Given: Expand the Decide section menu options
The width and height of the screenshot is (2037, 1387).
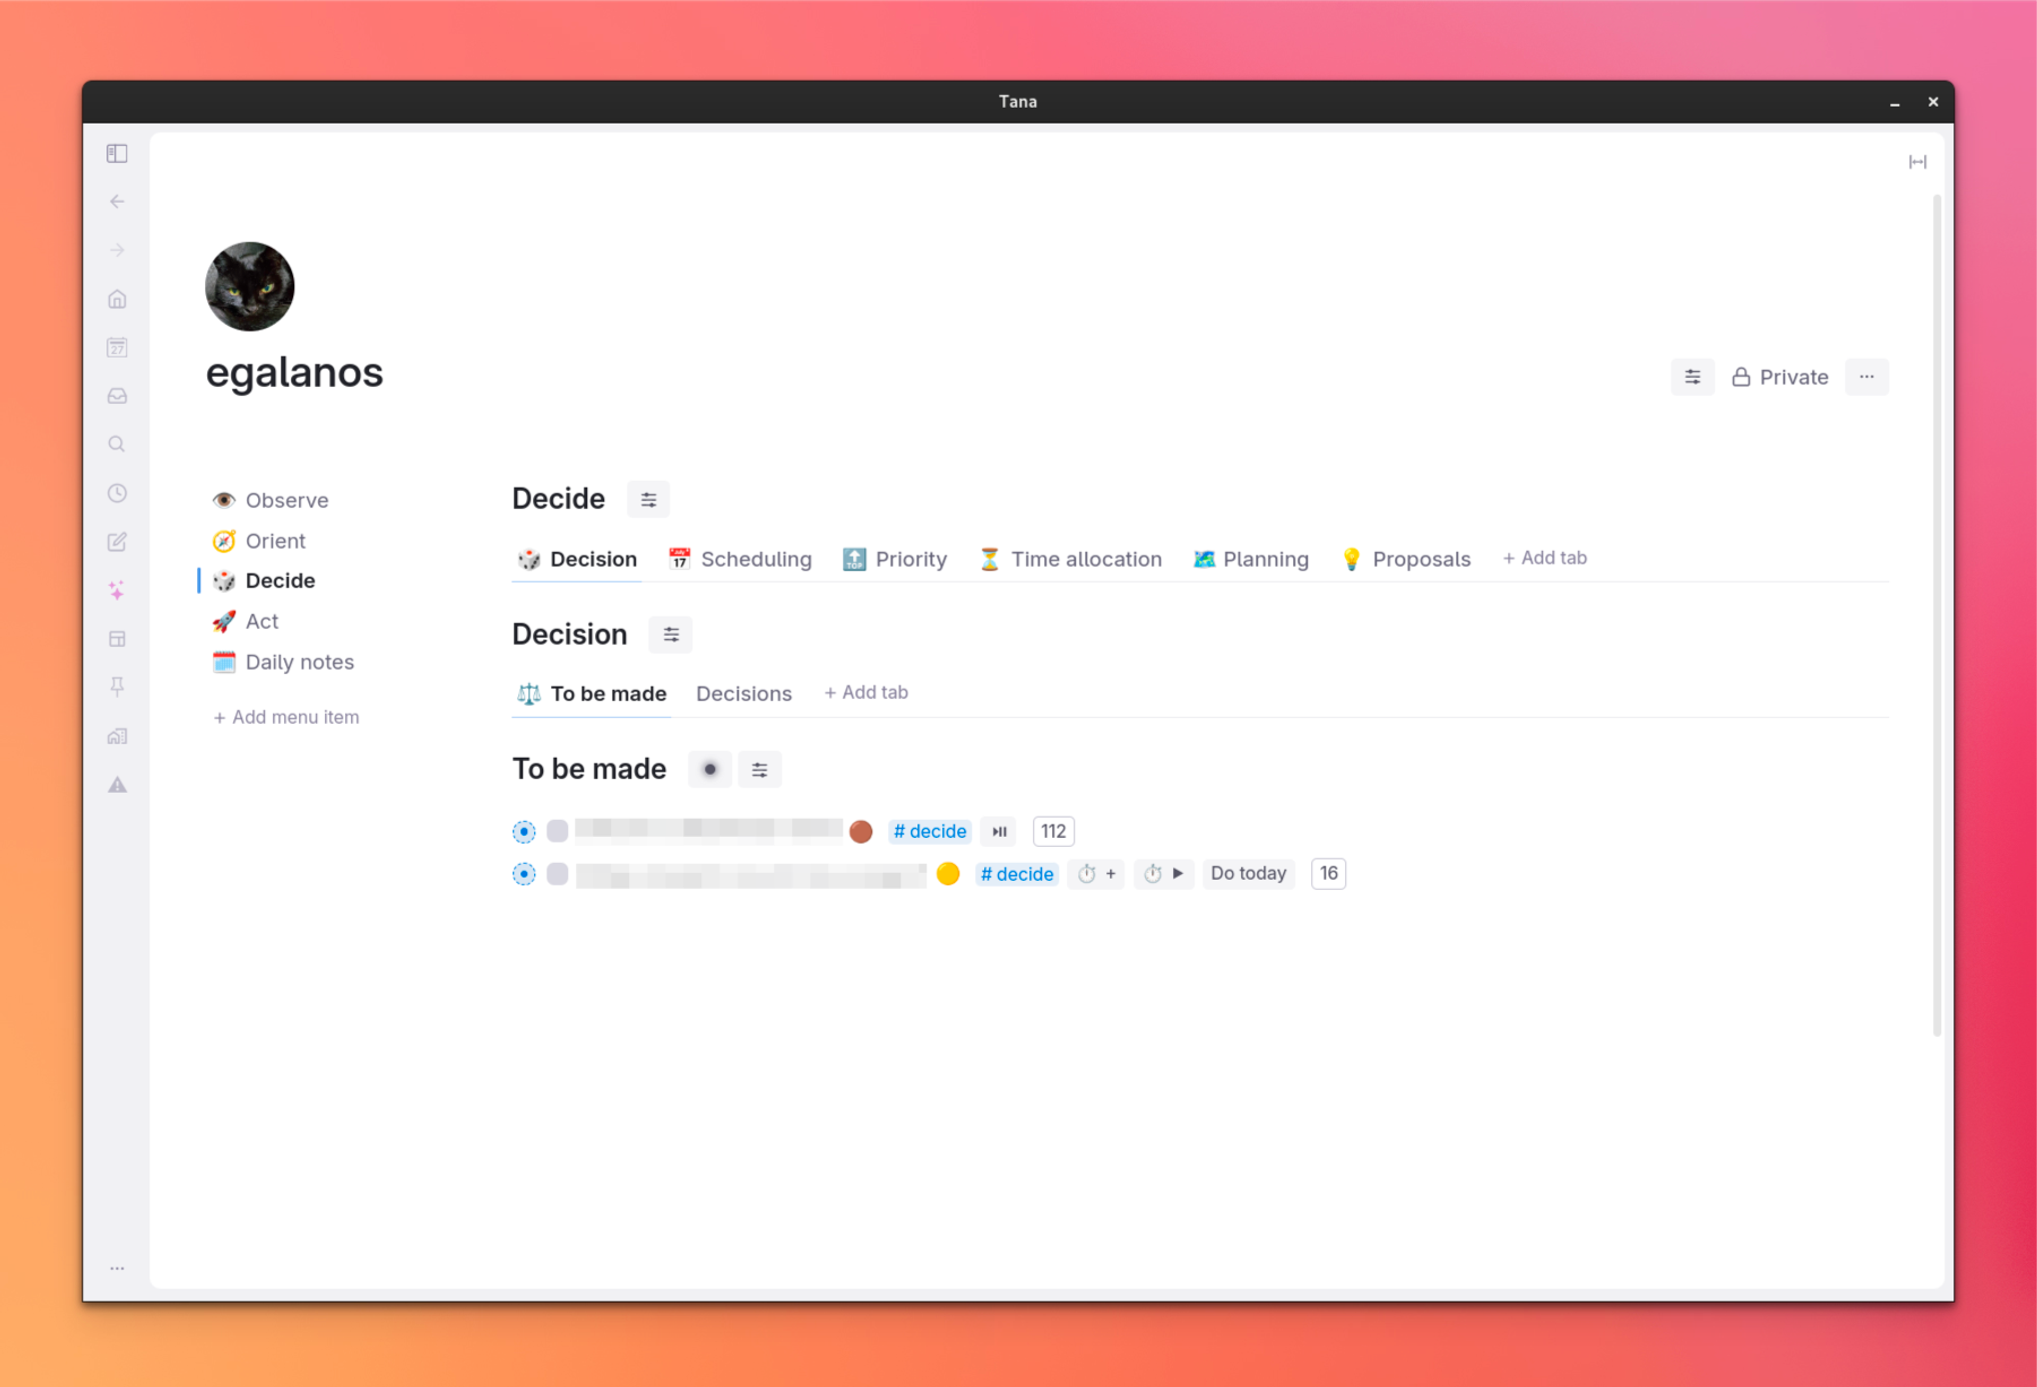Looking at the screenshot, I should click(649, 498).
